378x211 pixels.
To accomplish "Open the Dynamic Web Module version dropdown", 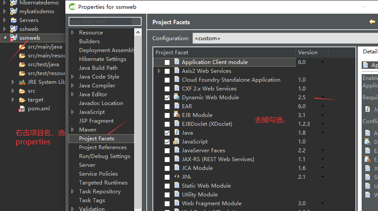I will click(x=322, y=97).
